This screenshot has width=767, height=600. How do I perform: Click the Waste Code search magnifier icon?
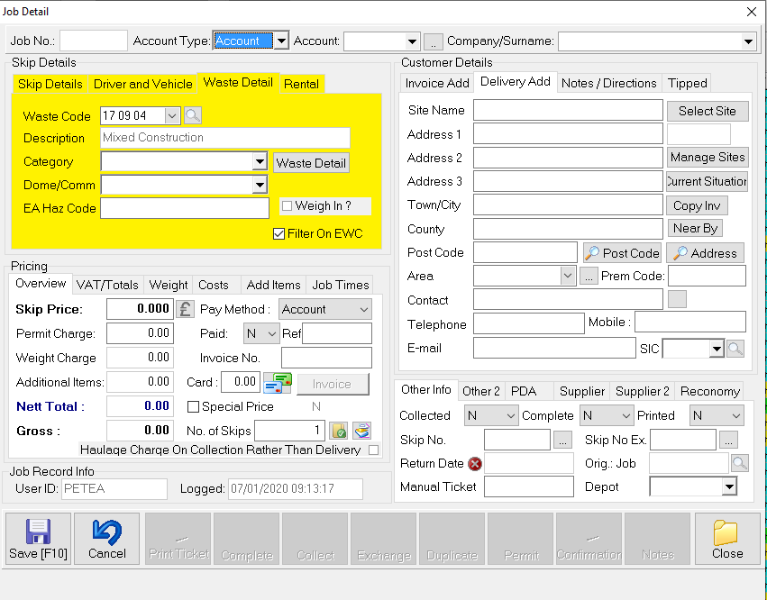[x=193, y=115]
